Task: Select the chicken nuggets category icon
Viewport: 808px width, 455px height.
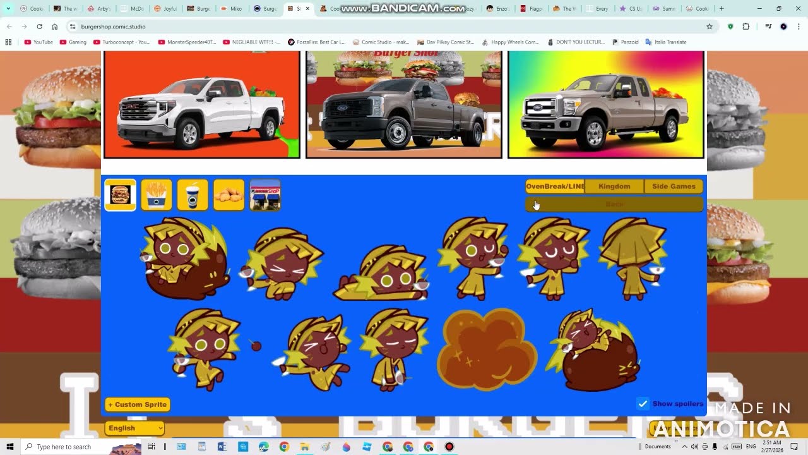Action: (229, 195)
